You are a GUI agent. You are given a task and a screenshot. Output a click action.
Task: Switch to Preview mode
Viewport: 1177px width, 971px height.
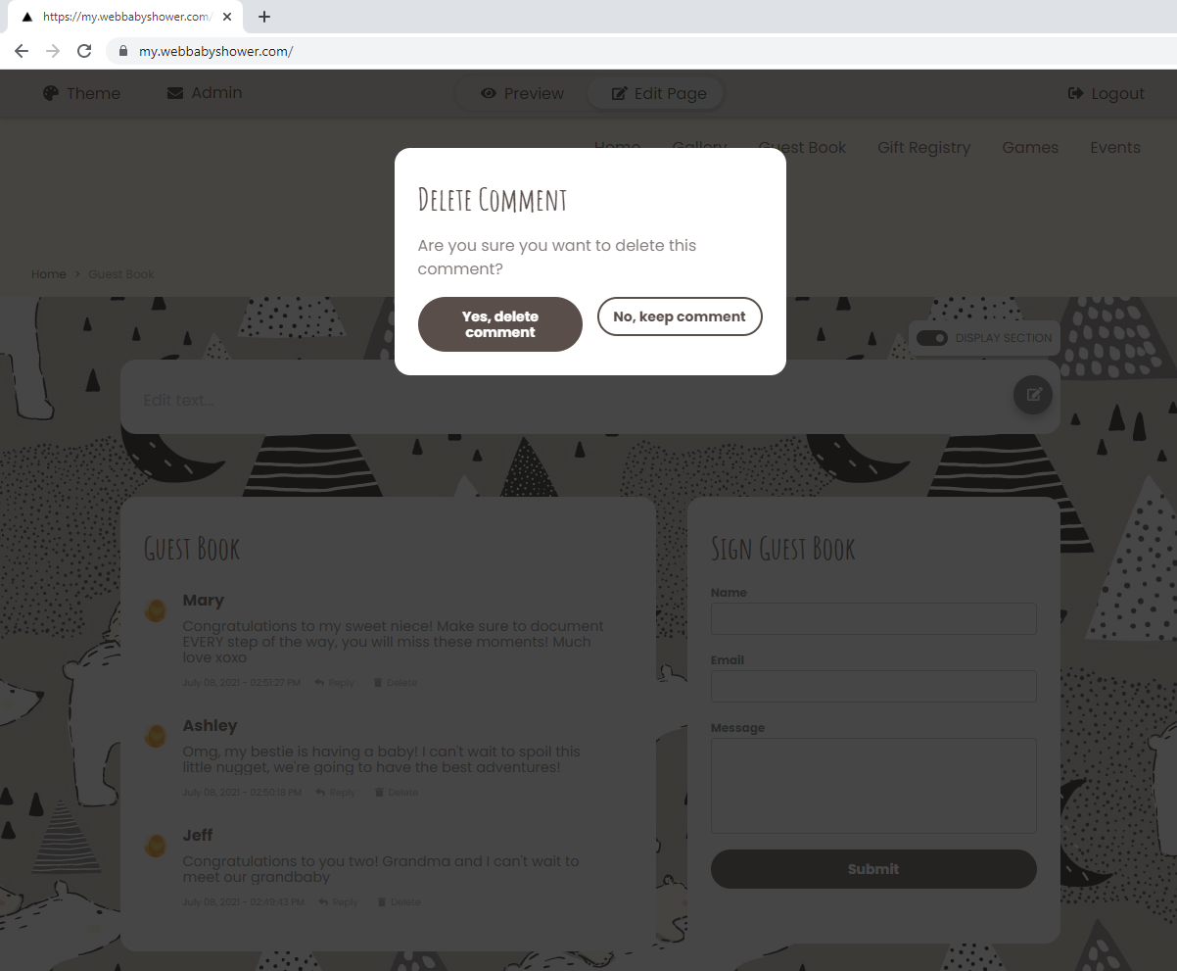[523, 93]
